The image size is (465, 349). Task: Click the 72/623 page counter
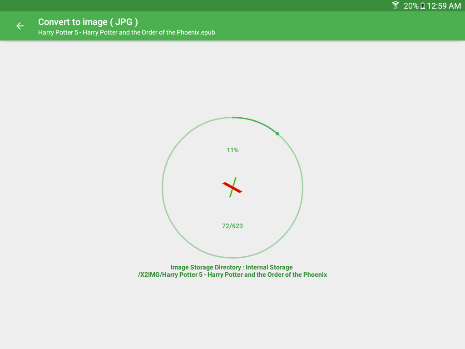pos(232,226)
